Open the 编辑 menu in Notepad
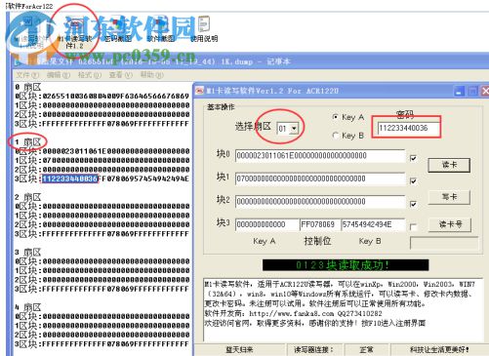 59,75
